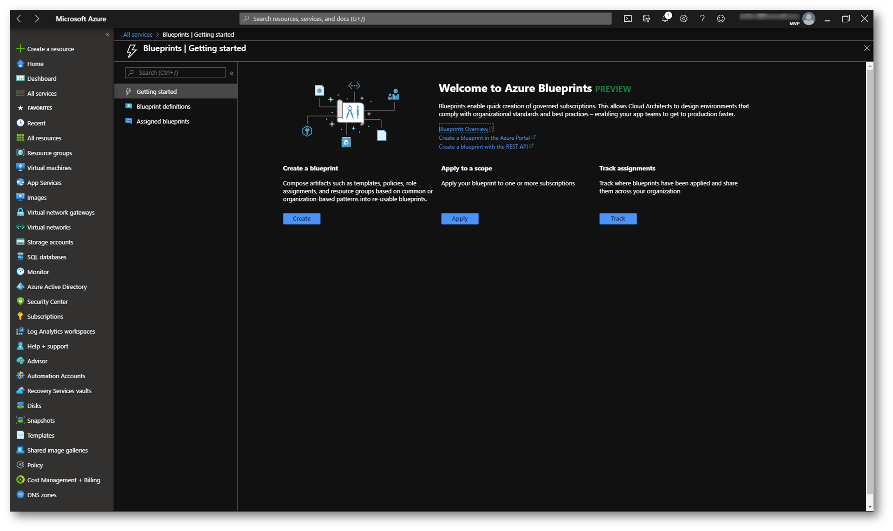Go forward with the right arrow
The width and height of the screenshot is (893, 531).
coord(37,19)
